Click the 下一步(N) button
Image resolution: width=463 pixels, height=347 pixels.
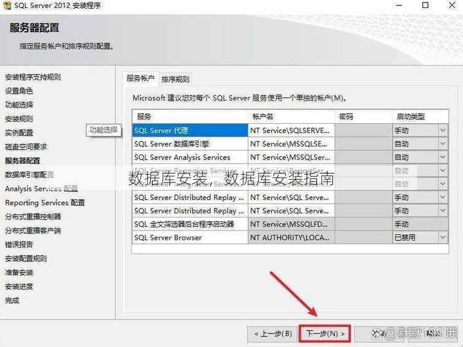click(x=325, y=334)
